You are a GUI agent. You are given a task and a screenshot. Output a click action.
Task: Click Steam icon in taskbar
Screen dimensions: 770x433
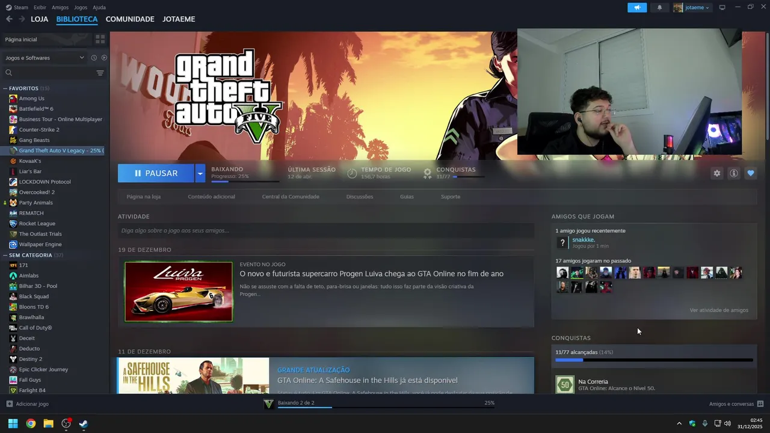pyautogui.click(x=84, y=423)
